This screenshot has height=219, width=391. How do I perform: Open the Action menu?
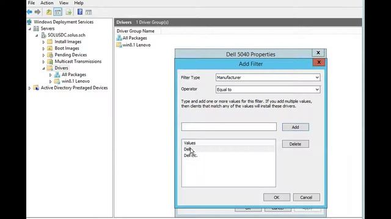47,3
